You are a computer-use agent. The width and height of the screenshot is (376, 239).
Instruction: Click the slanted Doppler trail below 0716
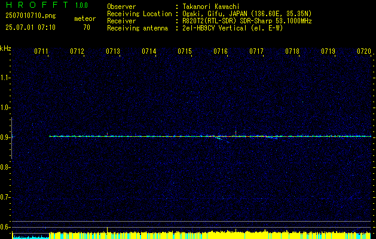(222, 140)
